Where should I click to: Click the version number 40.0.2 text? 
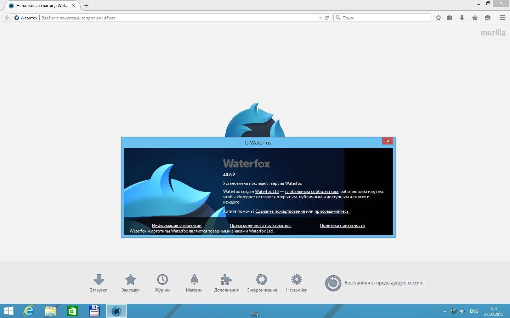pyautogui.click(x=229, y=175)
